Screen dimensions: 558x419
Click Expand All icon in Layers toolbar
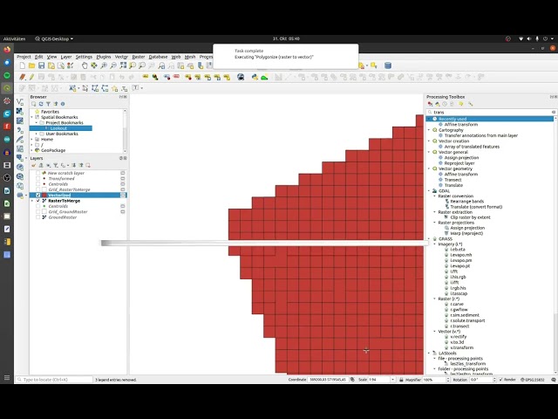(x=73, y=165)
